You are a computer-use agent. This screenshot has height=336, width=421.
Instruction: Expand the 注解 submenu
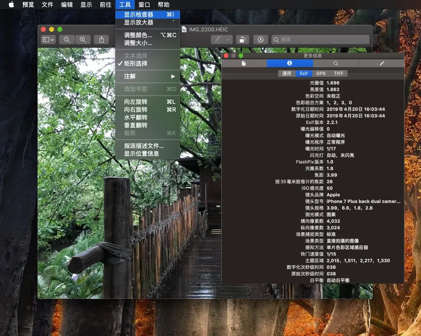tap(147, 76)
